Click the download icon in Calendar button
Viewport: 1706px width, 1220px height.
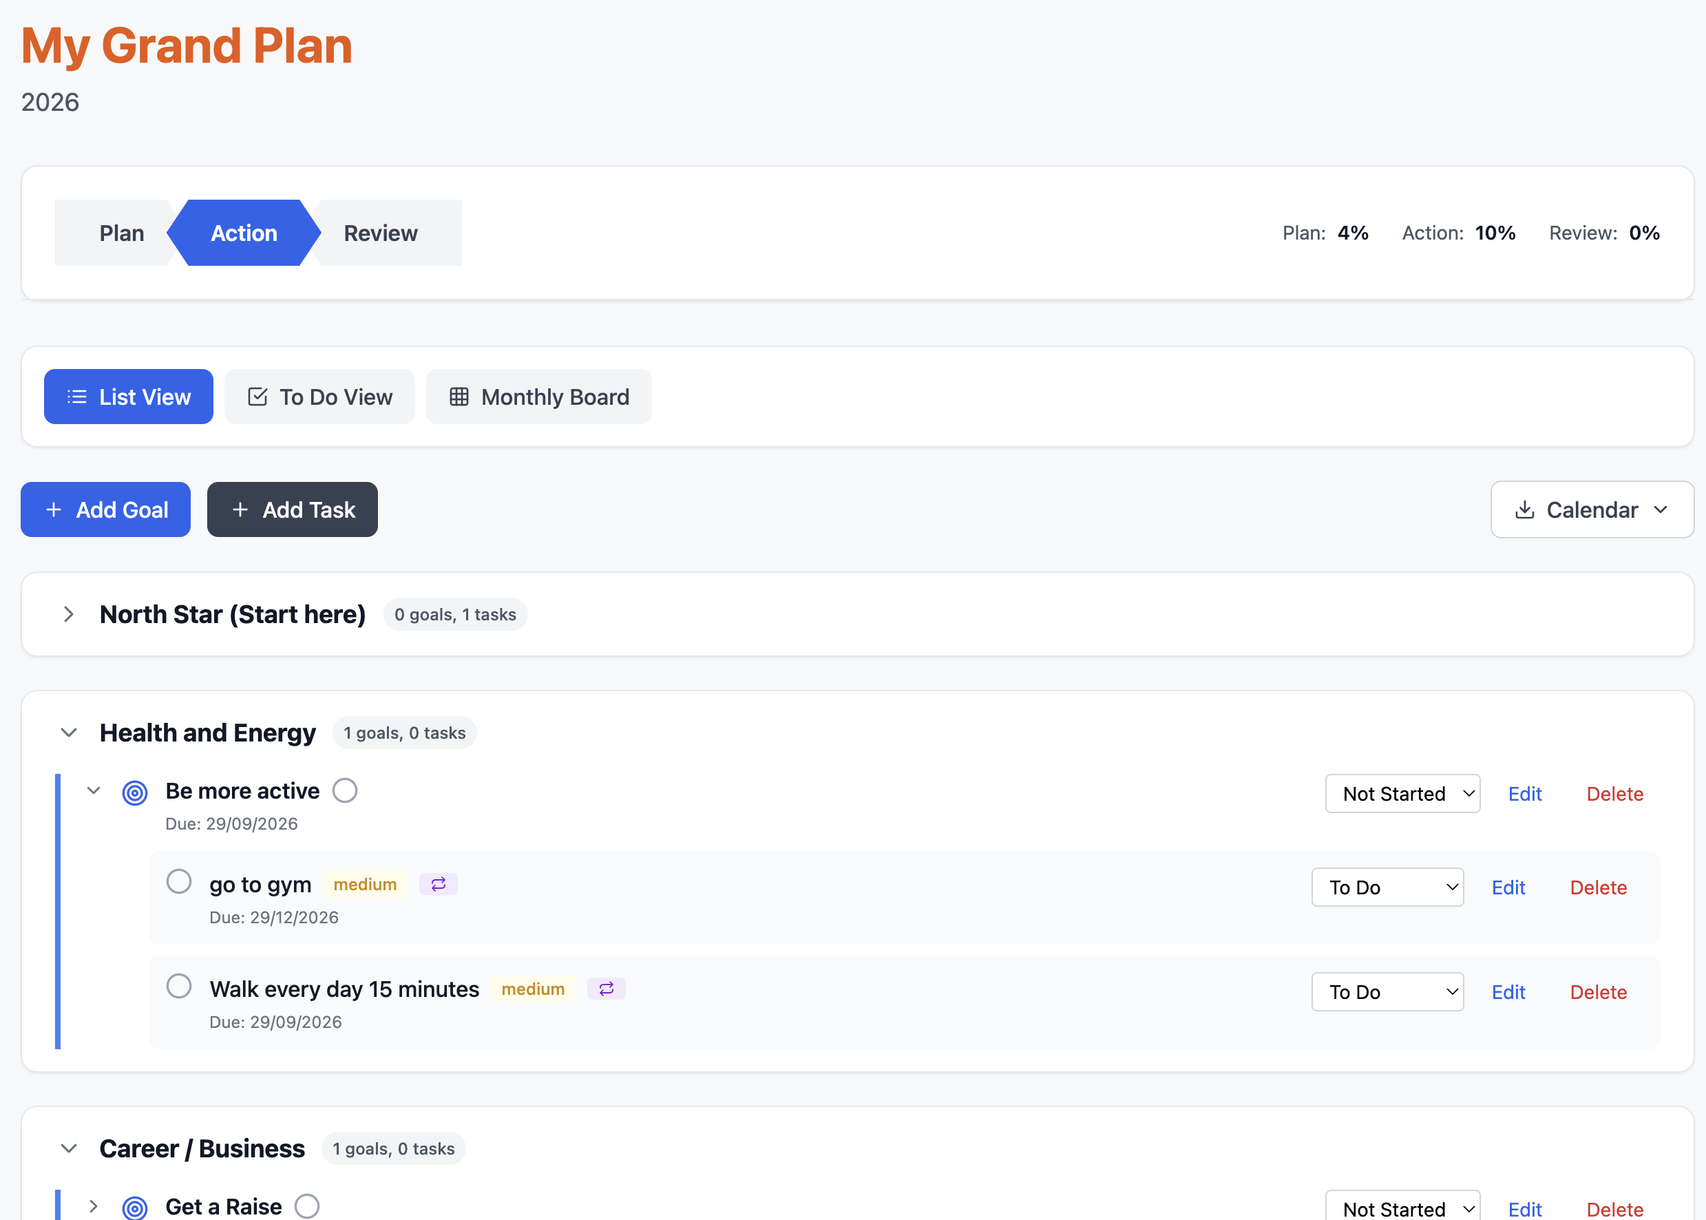pos(1524,510)
